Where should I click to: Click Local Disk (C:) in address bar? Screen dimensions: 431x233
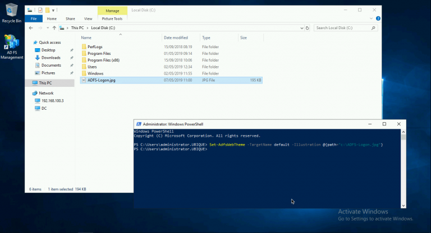pos(103,27)
